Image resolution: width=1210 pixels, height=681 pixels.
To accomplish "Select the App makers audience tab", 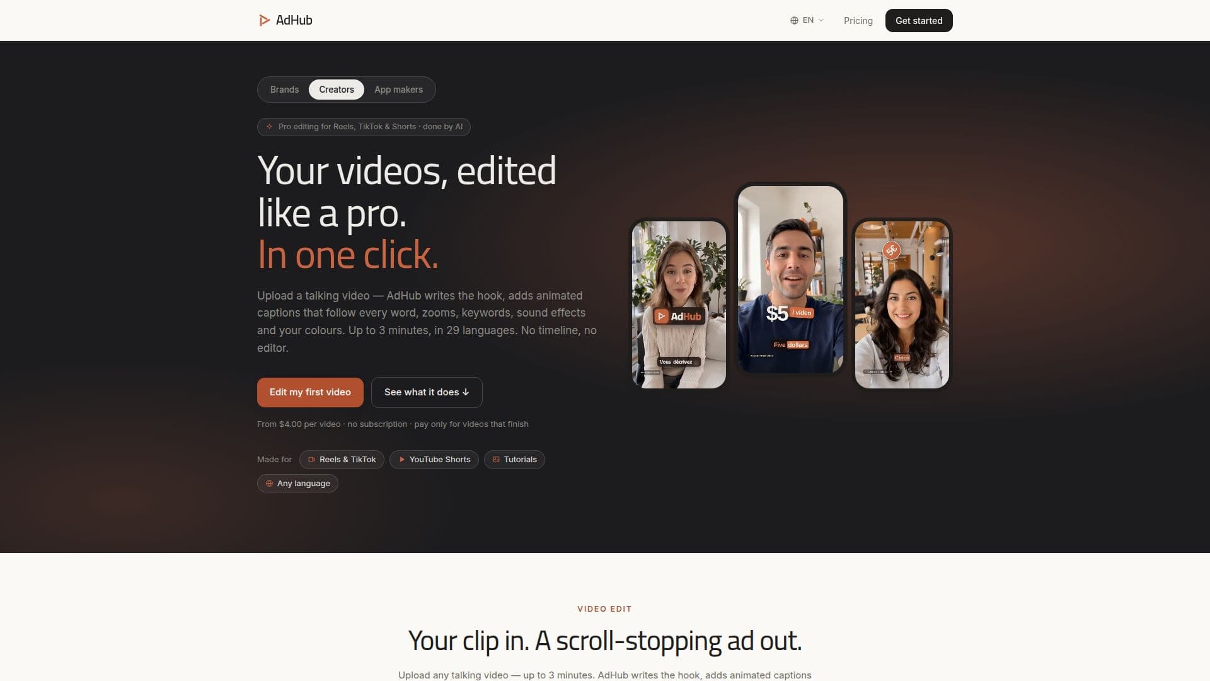I will coord(398,90).
